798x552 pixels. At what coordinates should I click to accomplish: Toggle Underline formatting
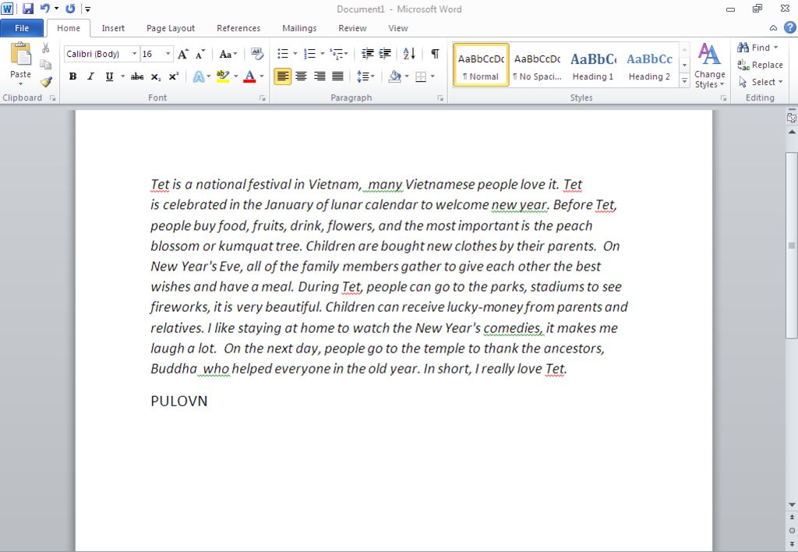(x=109, y=76)
